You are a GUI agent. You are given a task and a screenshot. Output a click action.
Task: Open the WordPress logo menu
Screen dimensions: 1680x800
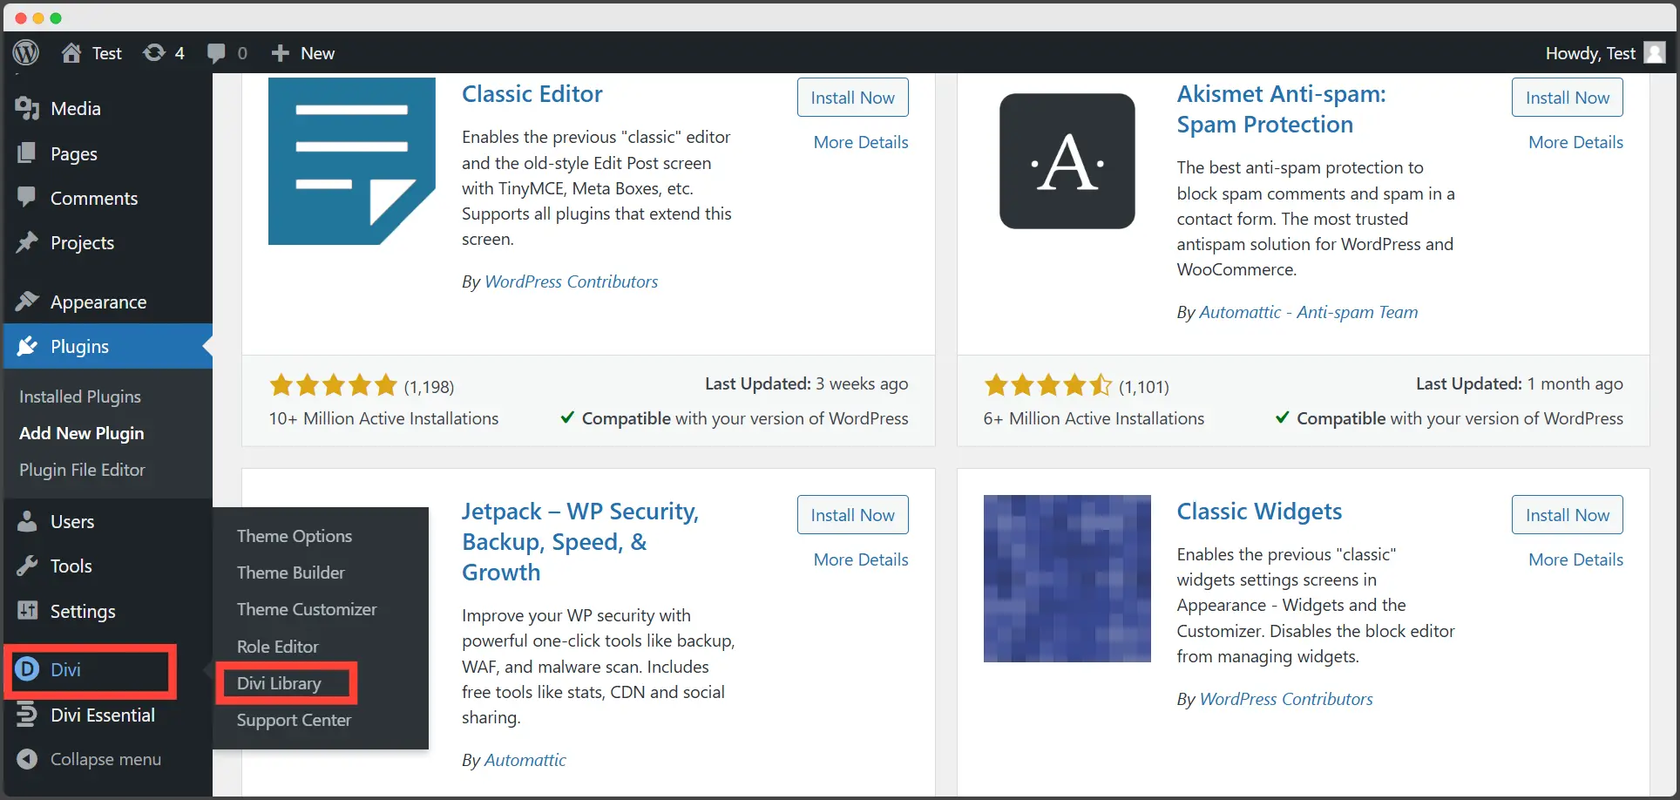(x=26, y=52)
